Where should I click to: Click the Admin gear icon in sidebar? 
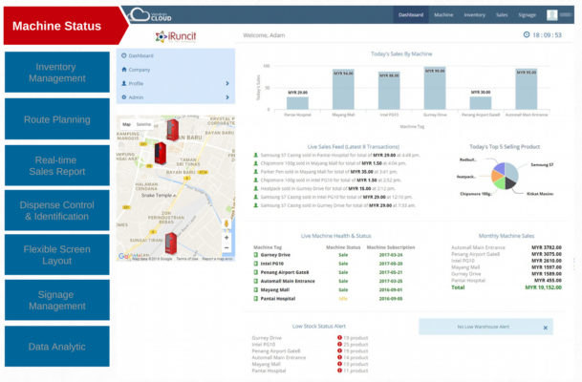click(x=124, y=97)
